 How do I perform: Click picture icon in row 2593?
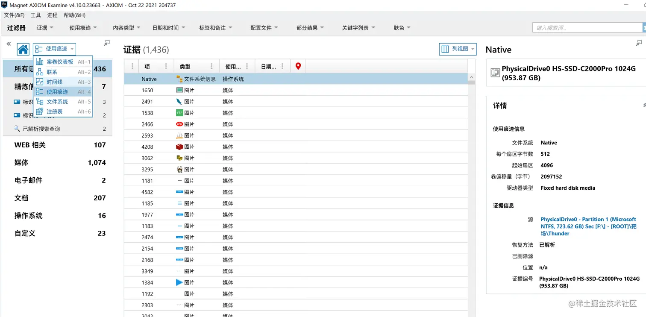tap(179, 135)
